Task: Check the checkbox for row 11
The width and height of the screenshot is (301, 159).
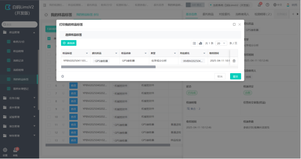Action: 49,125
